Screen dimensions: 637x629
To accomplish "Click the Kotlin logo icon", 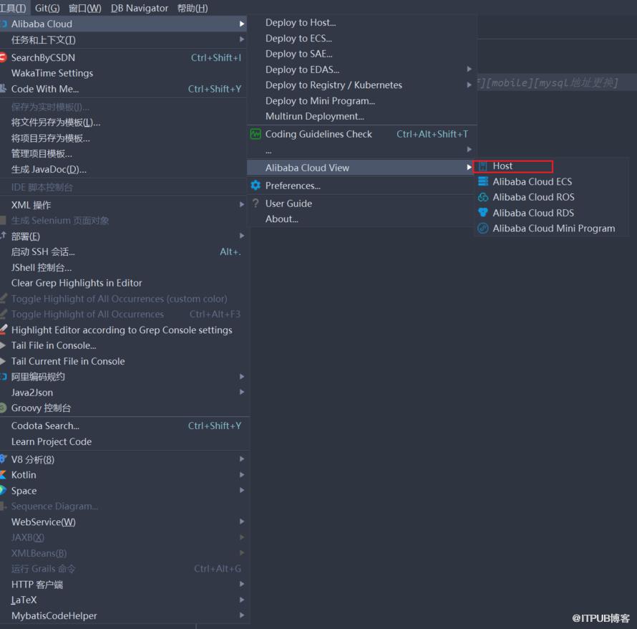I will (3, 474).
